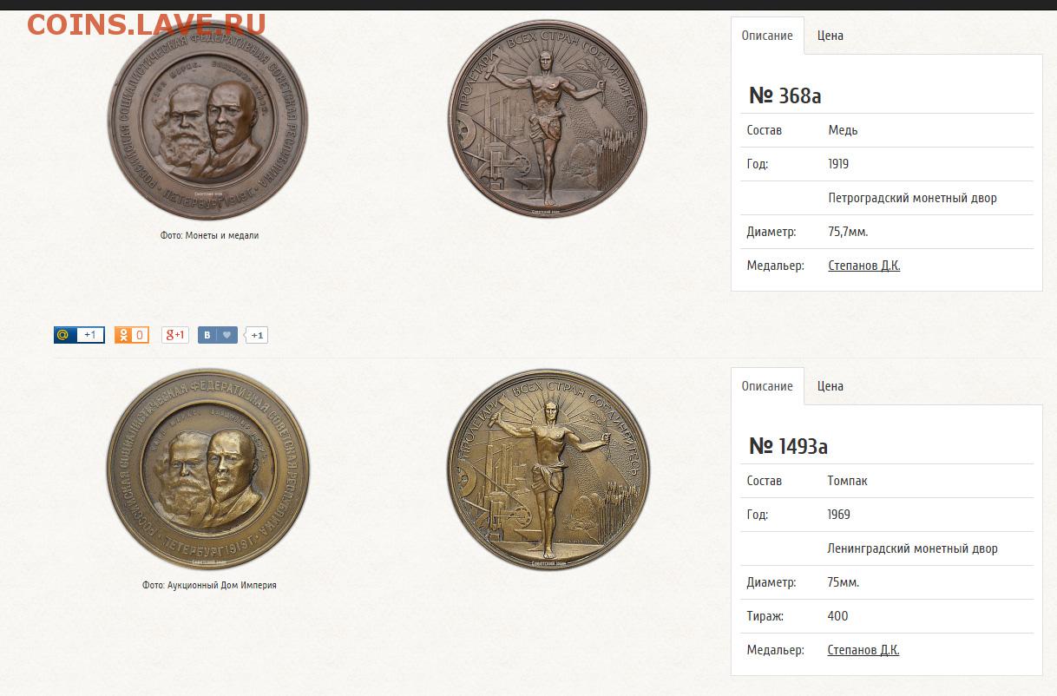Click the COINS.LAVE.RU site logo

click(x=146, y=24)
